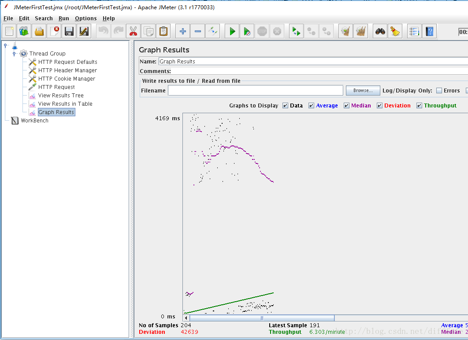This screenshot has width=468, height=340.
Task: Select the Graph Results listener node
Action: tap(56, 112)
